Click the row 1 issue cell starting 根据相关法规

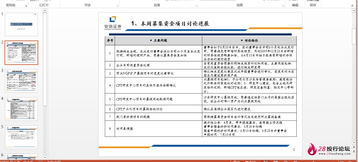pos(158,53)
